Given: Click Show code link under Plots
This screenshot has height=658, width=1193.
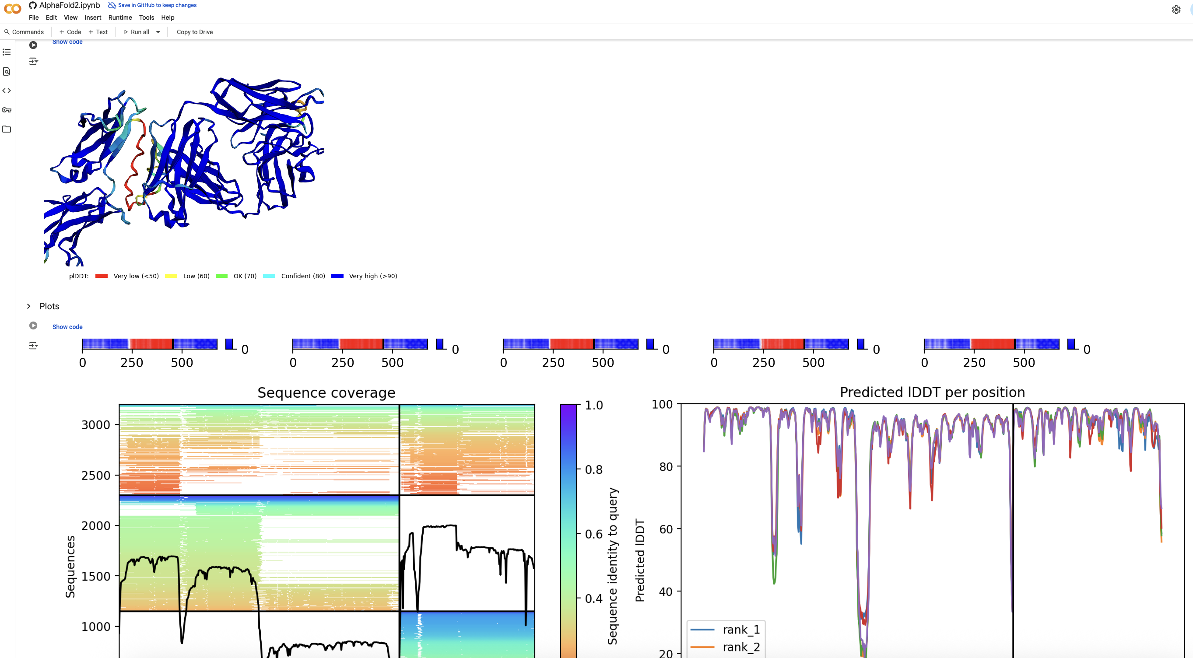Looking at the screenshot, I should coord(67,327).
